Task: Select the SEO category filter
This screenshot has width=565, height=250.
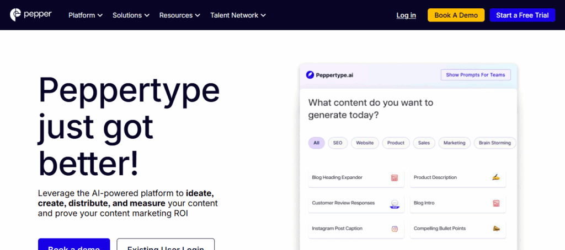Action: [338, 143]
